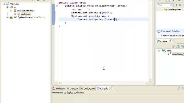This screenshot has height=103, width=184.
Task: Click the Javadoc tab icon
Action: point(68,88)
